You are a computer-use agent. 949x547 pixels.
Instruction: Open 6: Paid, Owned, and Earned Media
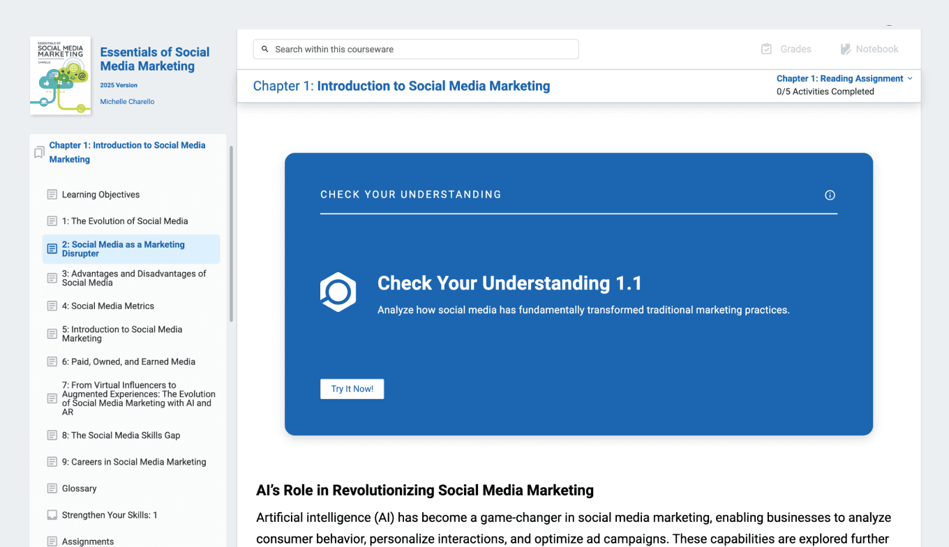[x=128, y=362]
